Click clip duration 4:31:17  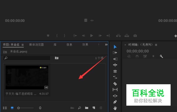(x=44, y=94)
